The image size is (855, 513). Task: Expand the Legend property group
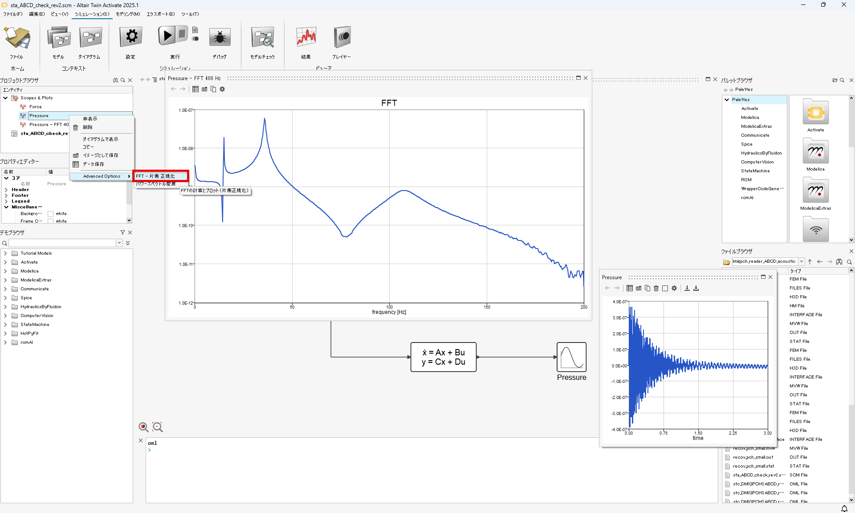[x=6, y=201]
